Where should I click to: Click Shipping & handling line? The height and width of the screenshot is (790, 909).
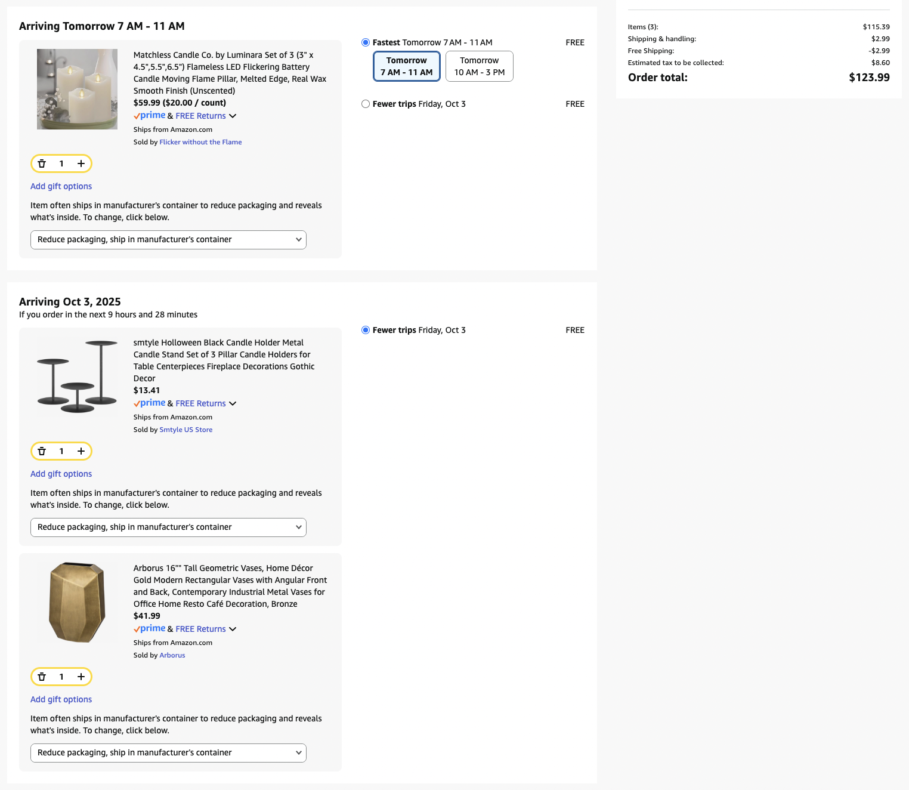click(x=759, y=39)
